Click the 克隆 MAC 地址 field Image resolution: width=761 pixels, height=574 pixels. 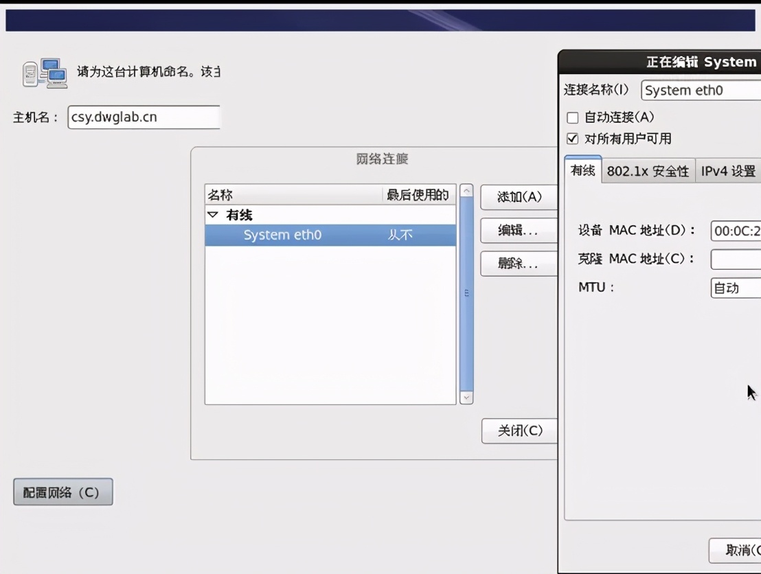[x=736, y=259]
